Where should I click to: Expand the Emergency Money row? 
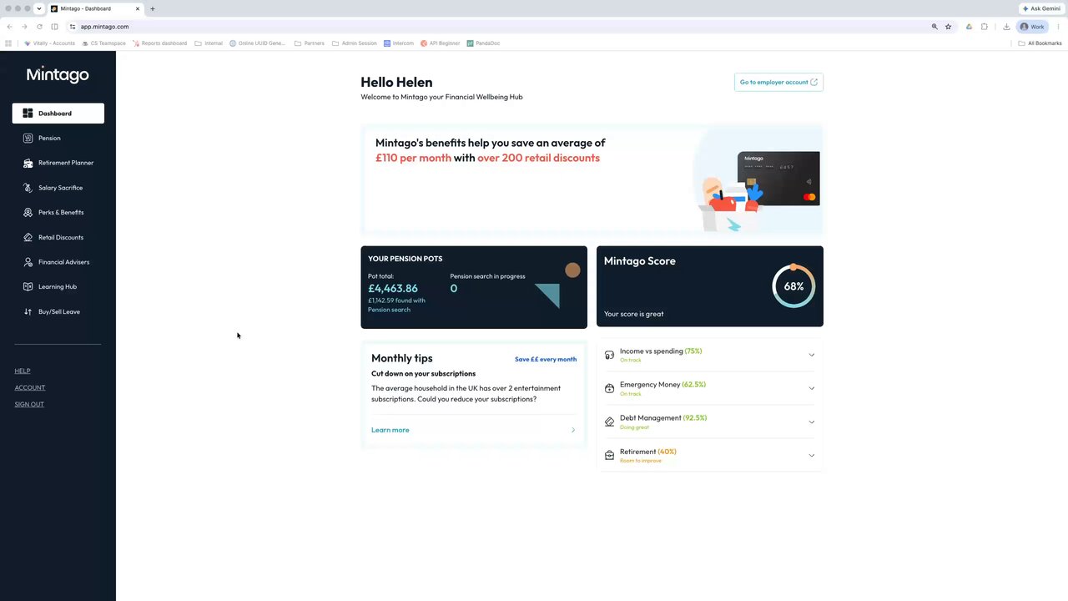click(x=710, y=388)
